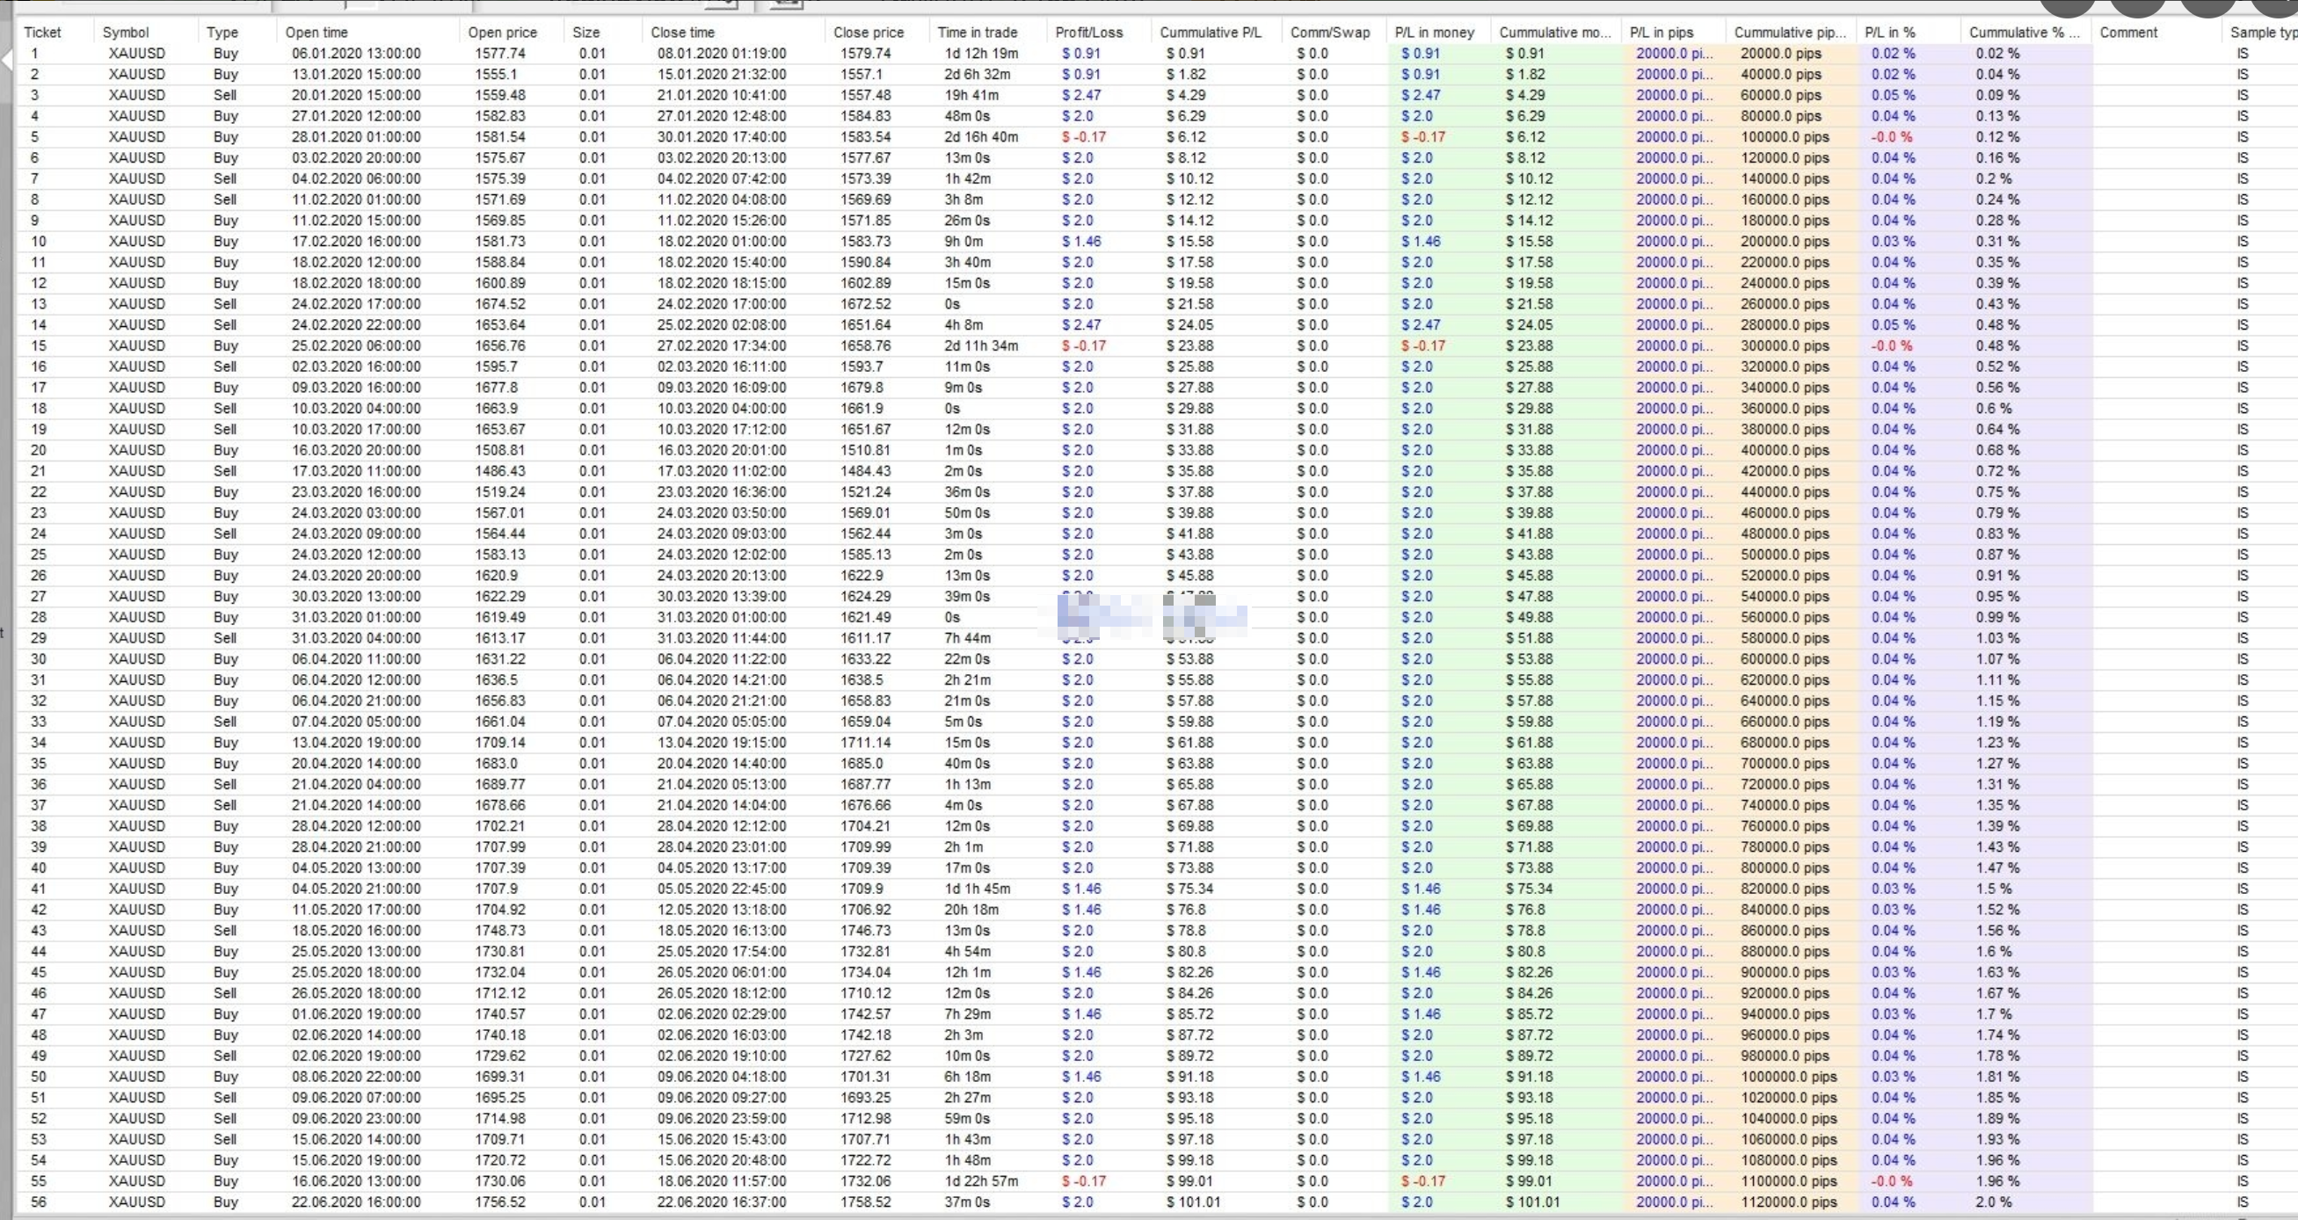Click the Cummulative P/L column header
This screenshot has height=1220, width=2298.
[x=1210, y=33]
